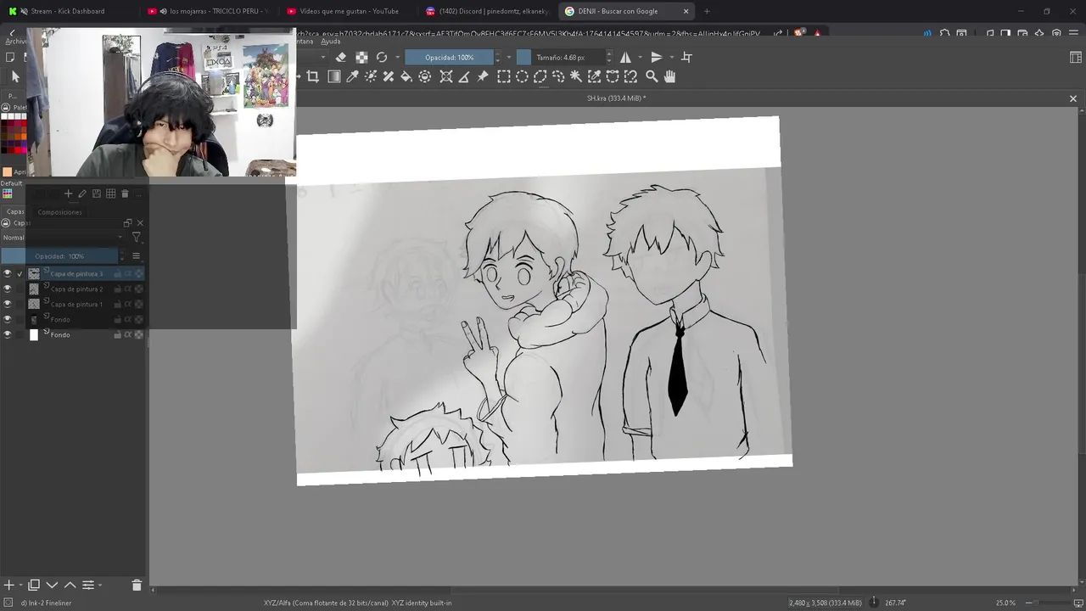Screen dimensions: 1086x611
Task: Float the Capas docker panel
Action: click(127, 223)
